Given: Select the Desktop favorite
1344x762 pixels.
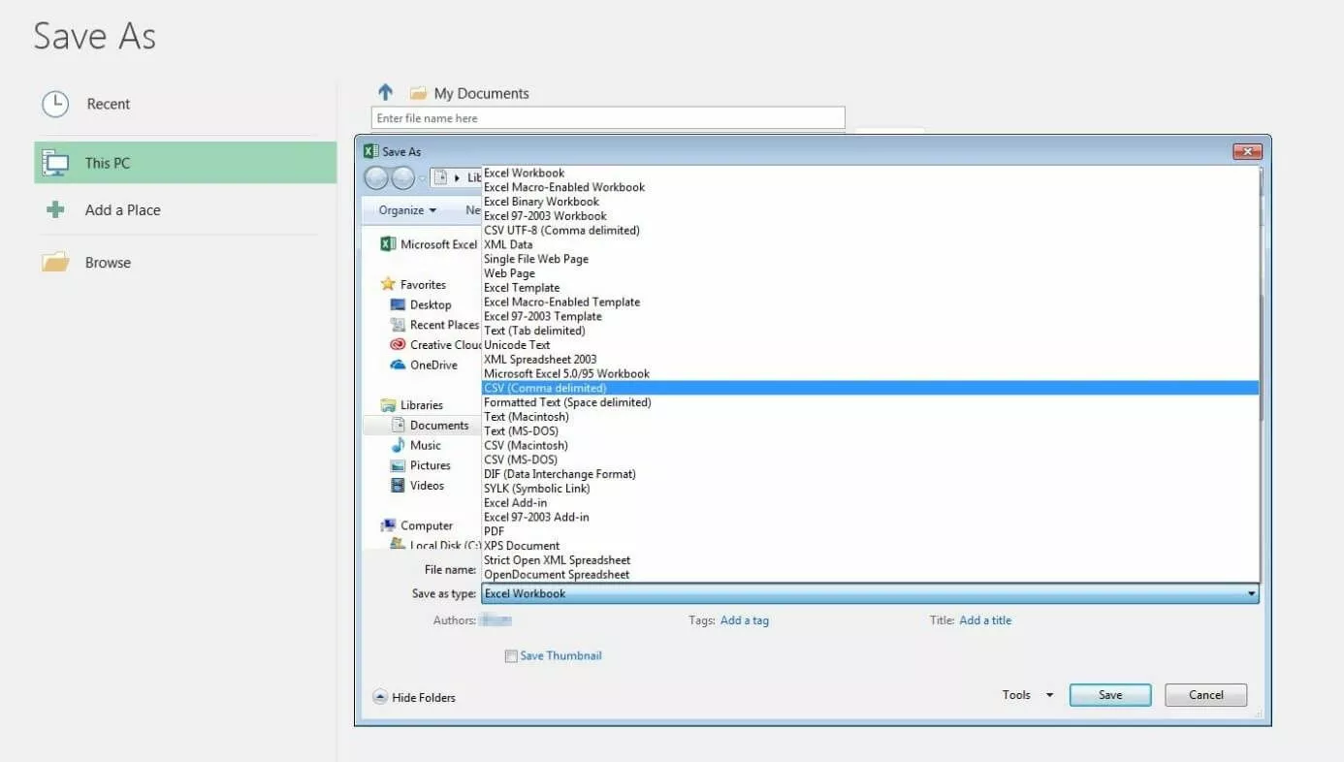Looking at the screenshot, I should point(428,303).
